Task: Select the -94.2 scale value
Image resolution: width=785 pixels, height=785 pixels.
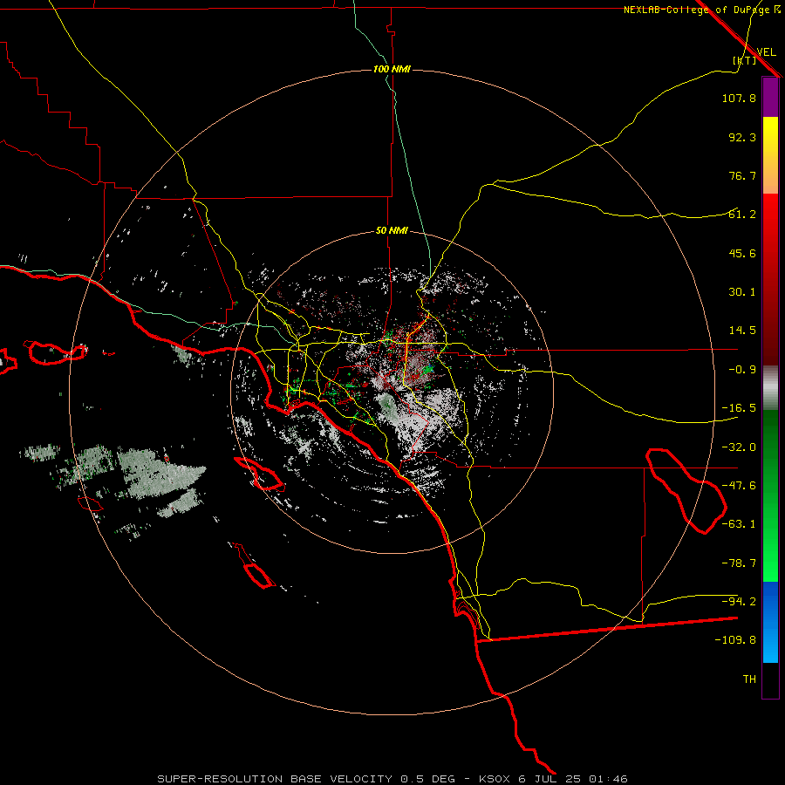Action: coord(739,602)
